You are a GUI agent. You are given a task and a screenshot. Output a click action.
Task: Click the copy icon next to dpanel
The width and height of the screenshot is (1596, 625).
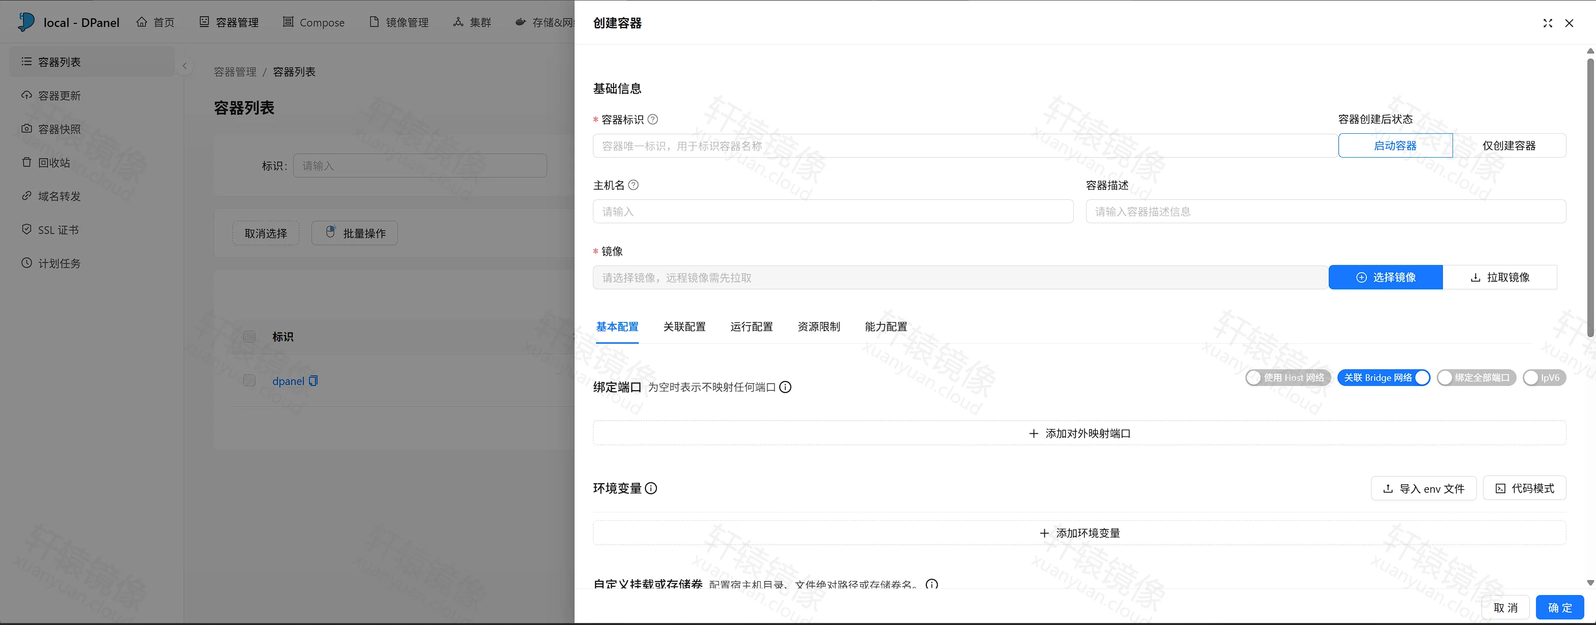(313, 381)
